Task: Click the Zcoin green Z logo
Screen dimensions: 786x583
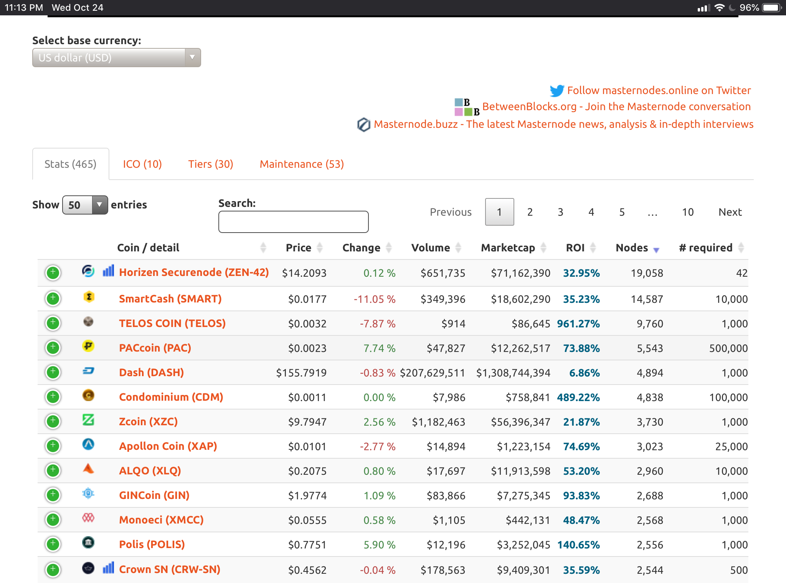Action: 88,420
